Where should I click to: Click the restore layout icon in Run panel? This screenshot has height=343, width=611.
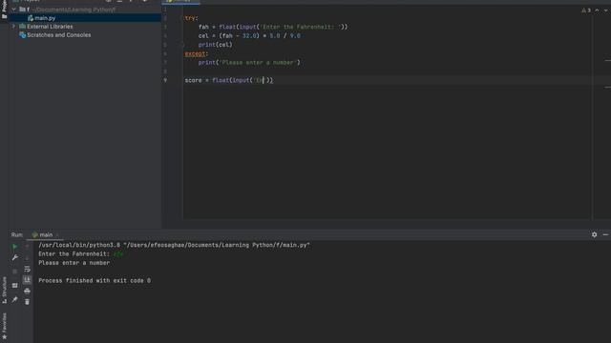tap(15, 286)
